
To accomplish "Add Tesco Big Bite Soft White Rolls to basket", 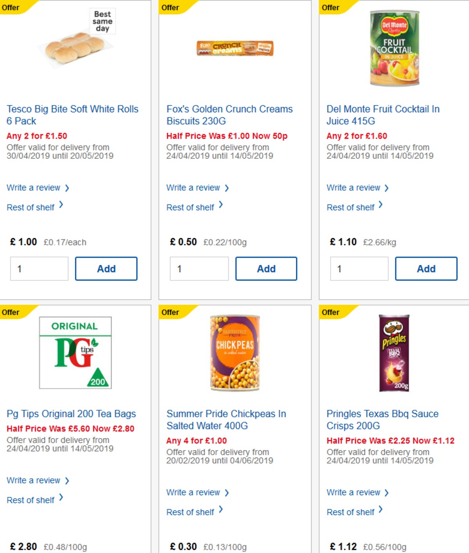I will click(106, 269).
